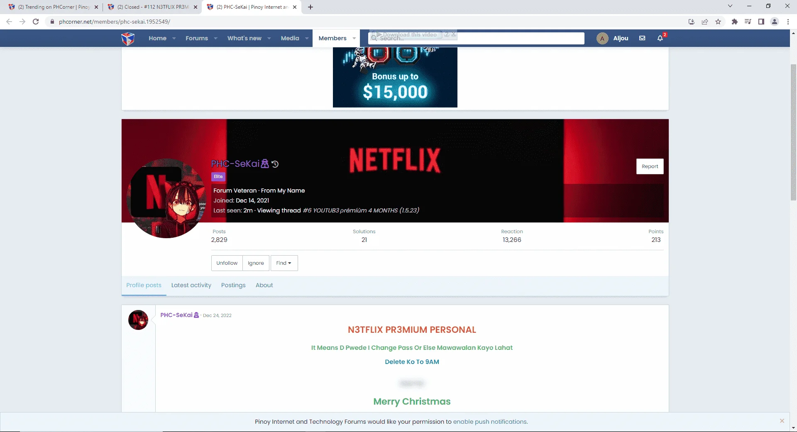The width and height of the screenshot is (797, 432).
Task: Open the Media menu
Action: pos(290,38)
